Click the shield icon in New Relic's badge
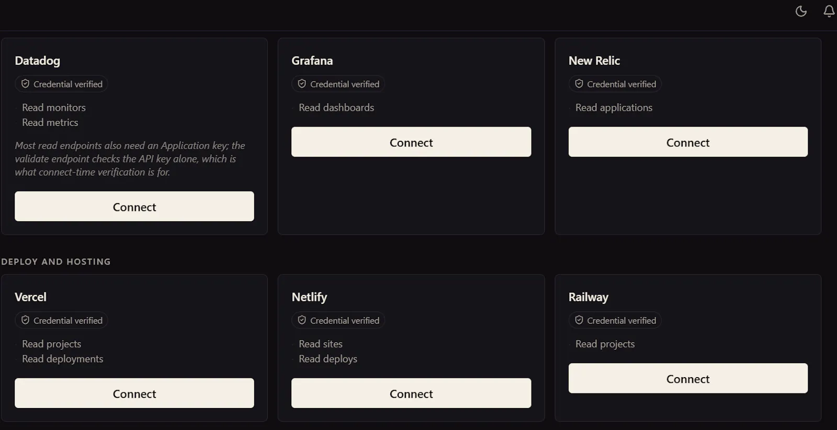 click(579, 84)
